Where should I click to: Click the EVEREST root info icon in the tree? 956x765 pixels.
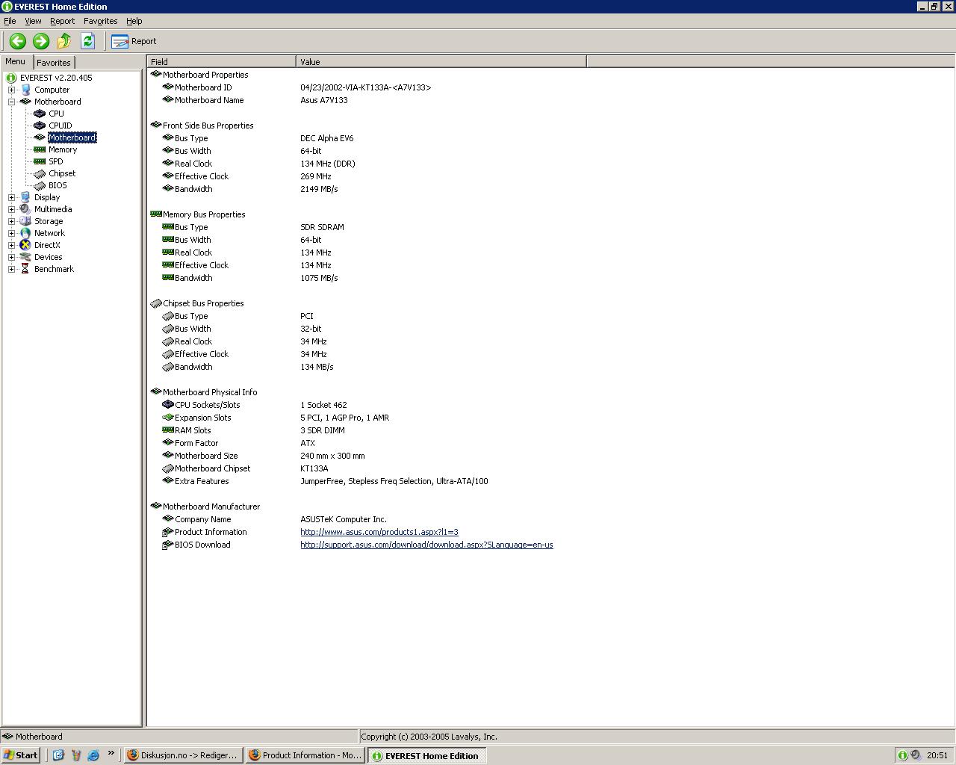click(x=11, y=78)
